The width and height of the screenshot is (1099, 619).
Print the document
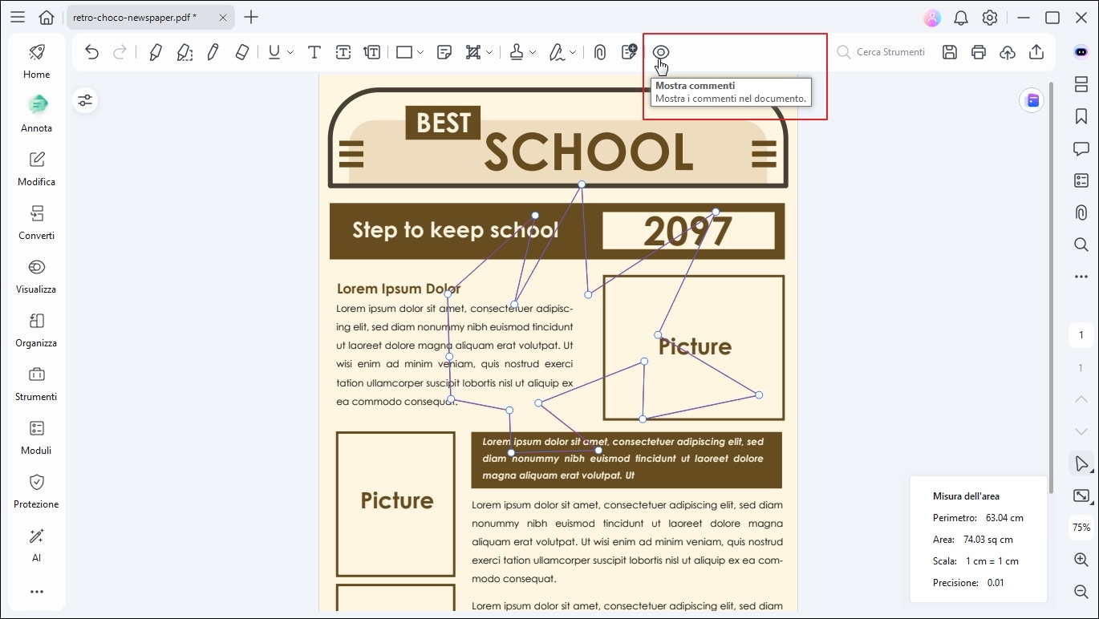[979, 52]
